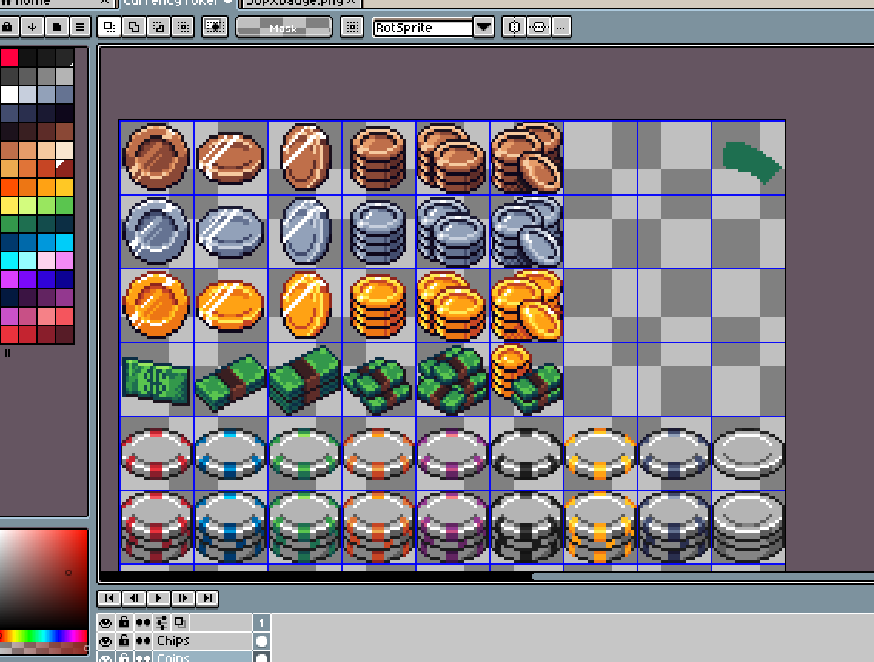Click the RotSprite algorithm field
874x662 pixels.
click(423, 27)
